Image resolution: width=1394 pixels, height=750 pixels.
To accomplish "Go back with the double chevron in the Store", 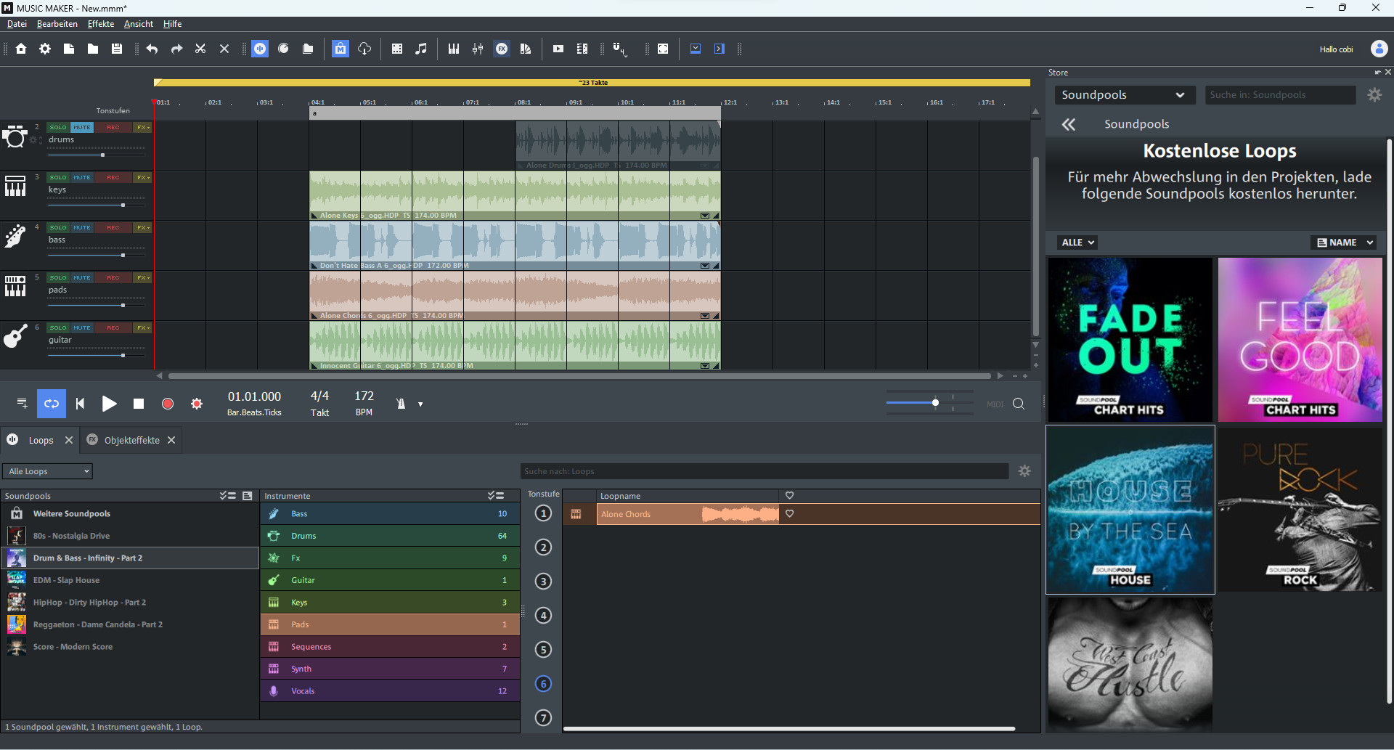I will click(x=1069, y=124).
